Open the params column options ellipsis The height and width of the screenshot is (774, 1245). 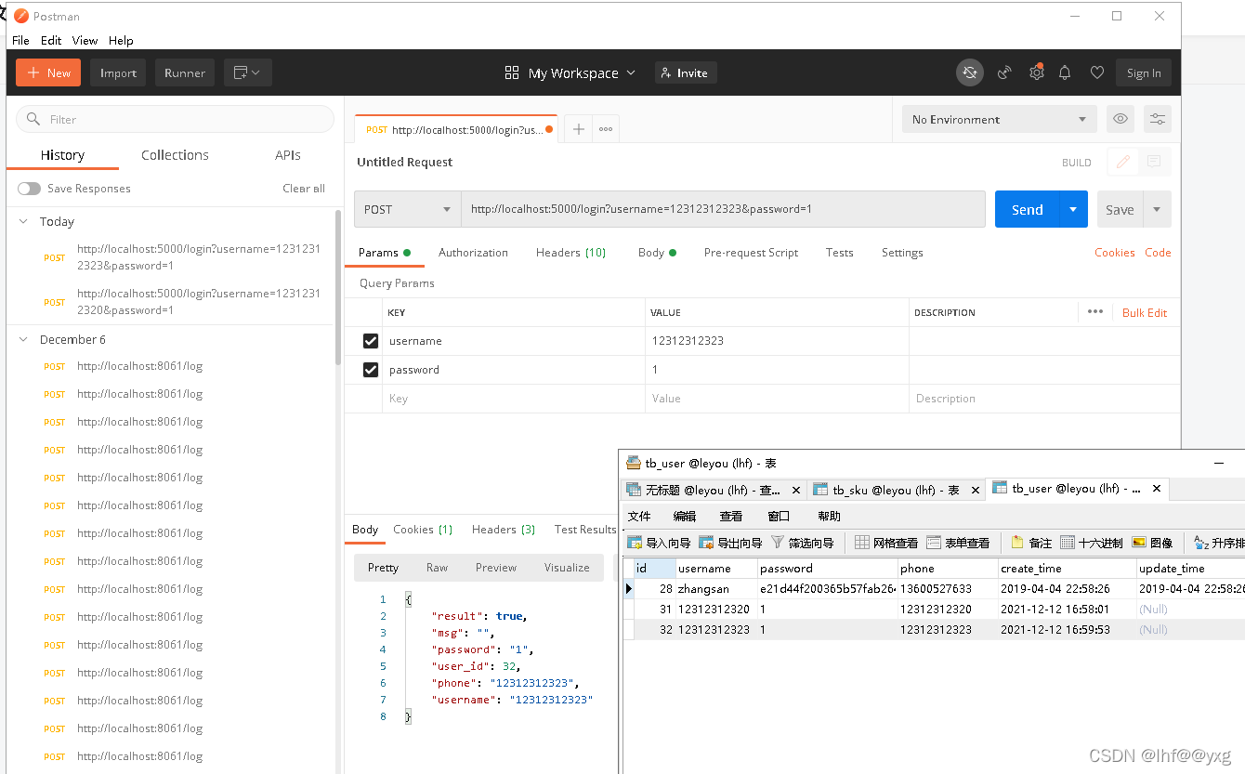click(1095, 312)
